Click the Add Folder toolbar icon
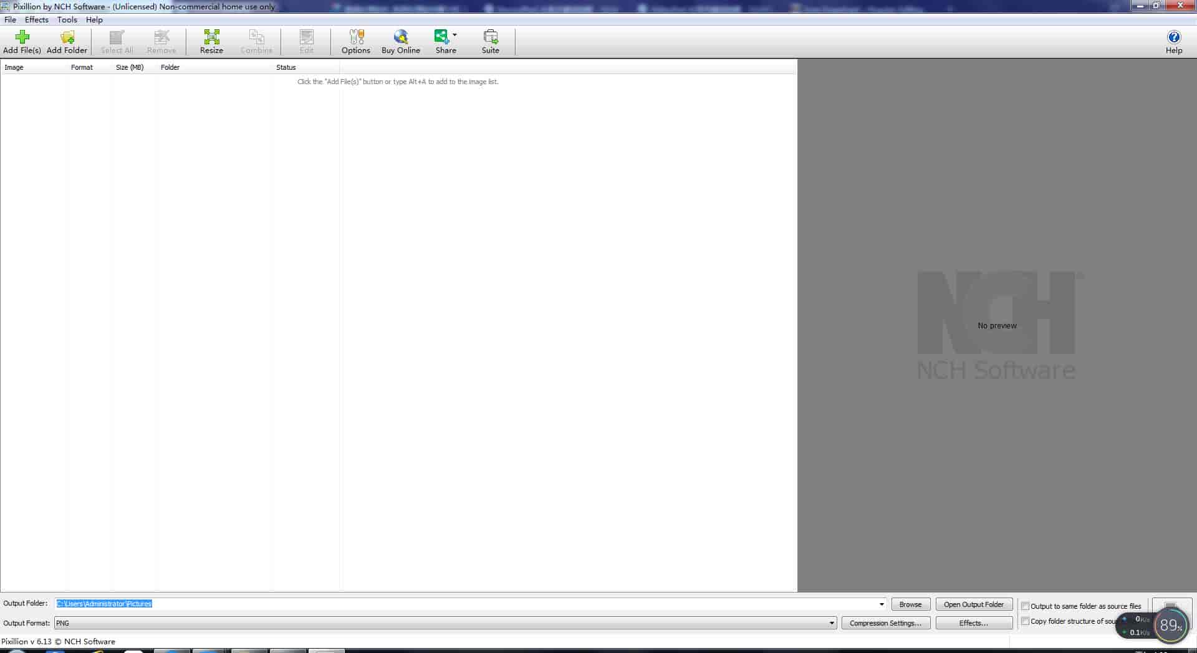Image resolution: width=1197 pixels, height=653 pixels. tap(67, 37)
